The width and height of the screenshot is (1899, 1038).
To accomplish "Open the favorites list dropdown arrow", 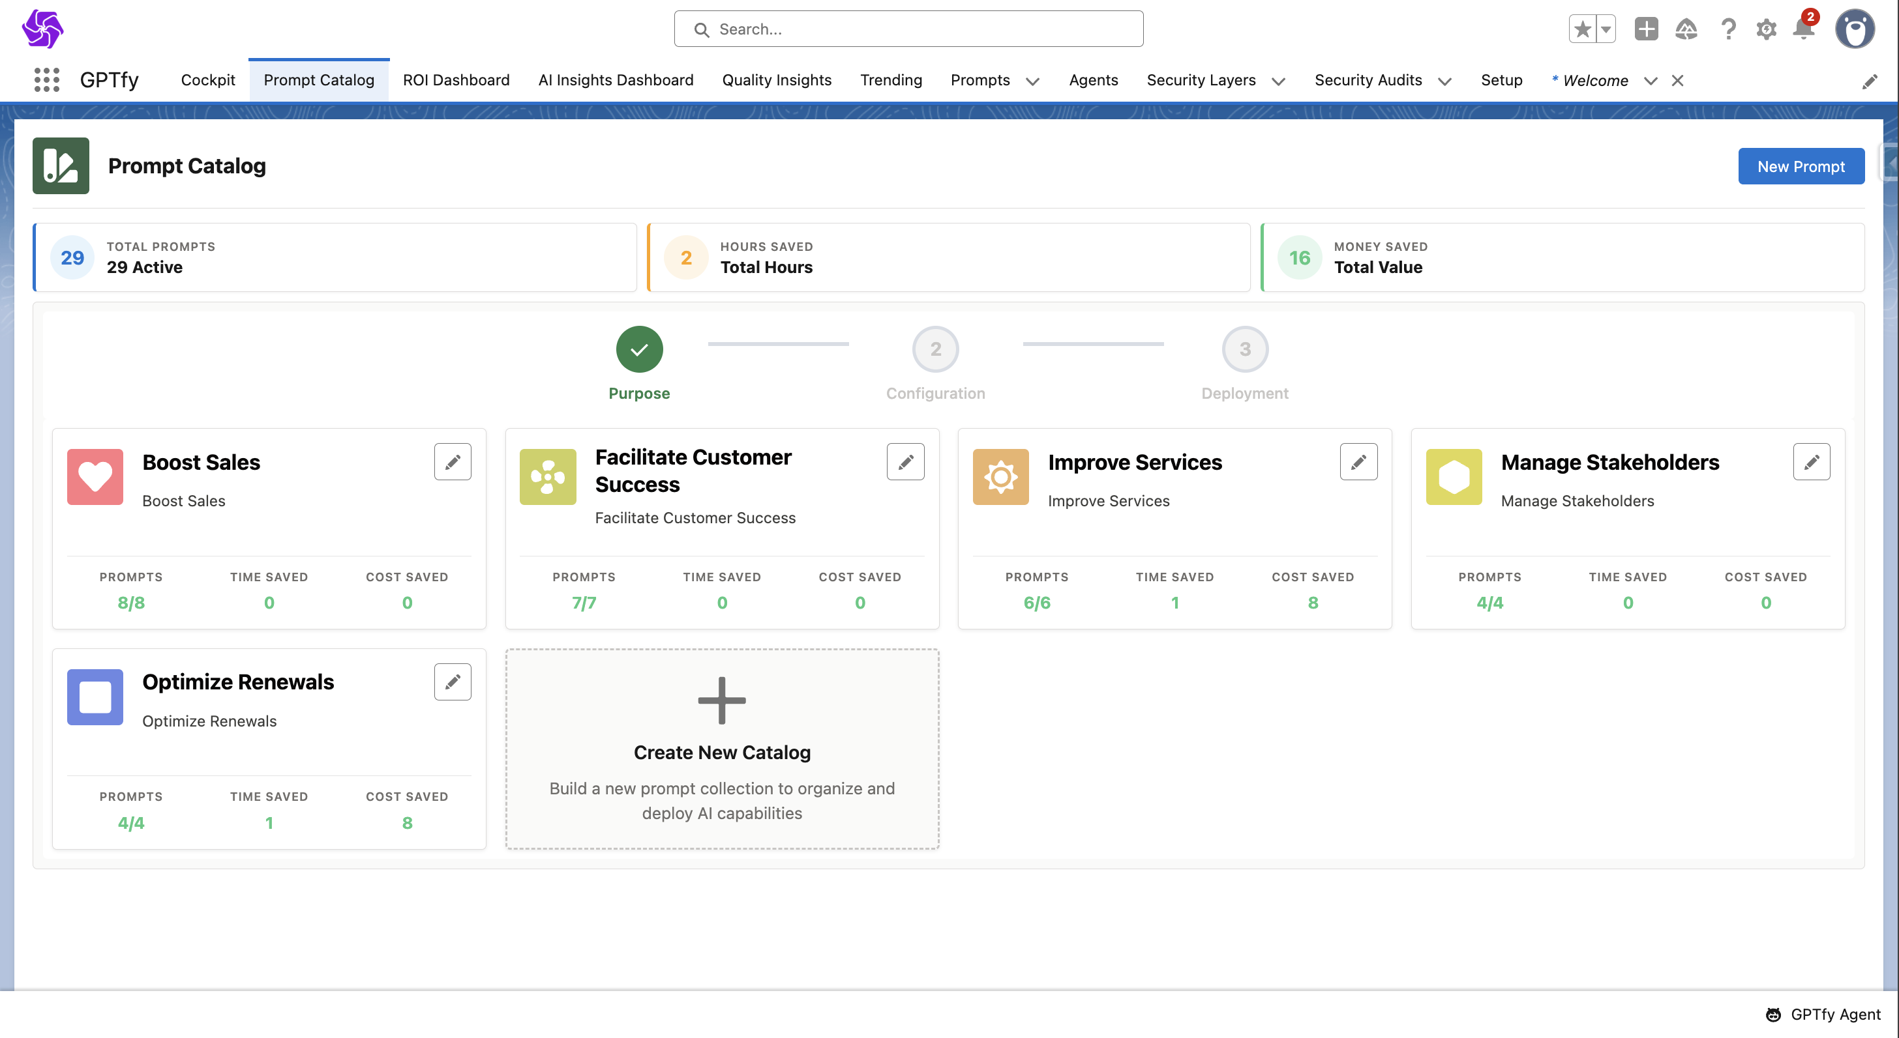I will click(1605, 29).
